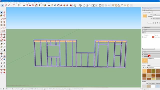Expand the Shadows panel header
Screen dimensions: 160x90
coord(151,51)
